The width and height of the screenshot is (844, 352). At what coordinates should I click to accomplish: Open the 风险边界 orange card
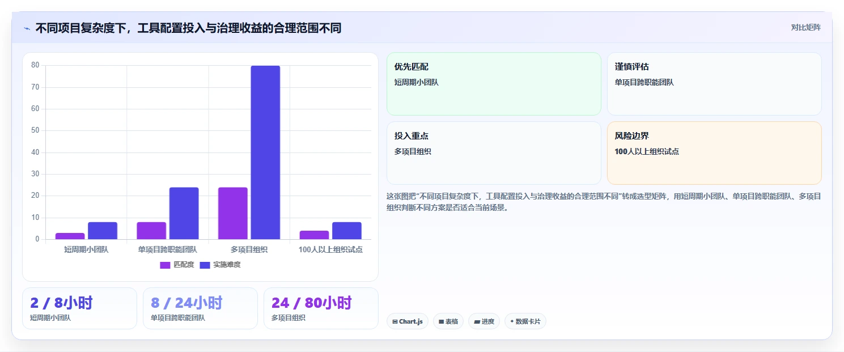click(x=714, y=153)
